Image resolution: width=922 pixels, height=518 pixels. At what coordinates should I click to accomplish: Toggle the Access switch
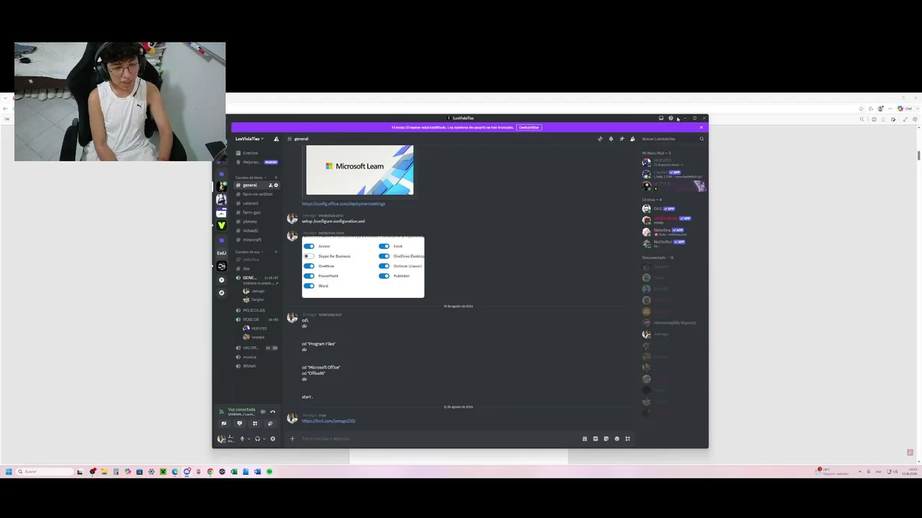pyautogui.click(x=309, y=246)
